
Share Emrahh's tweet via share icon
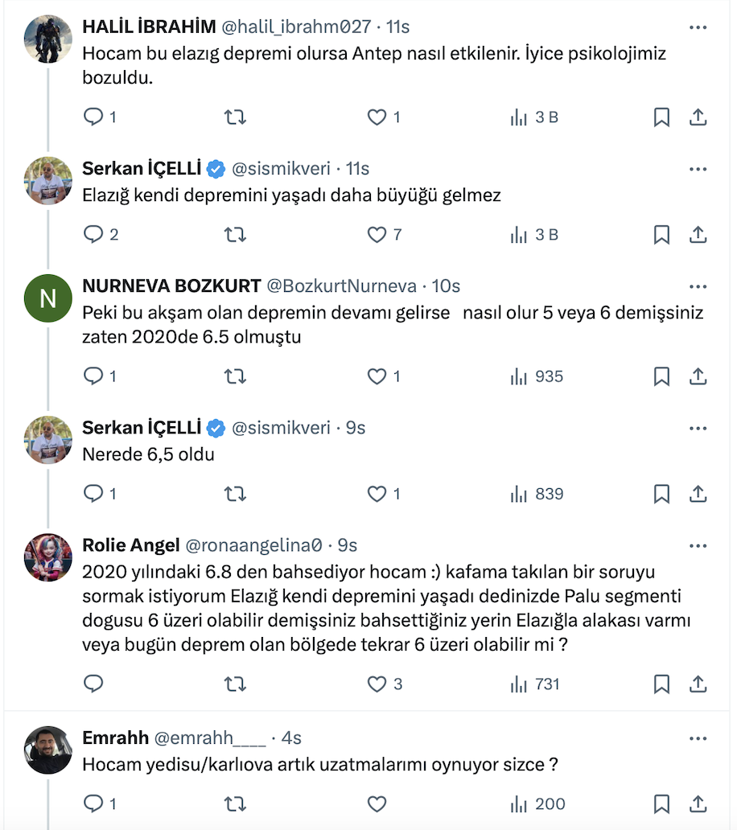[x=698, y=803]
